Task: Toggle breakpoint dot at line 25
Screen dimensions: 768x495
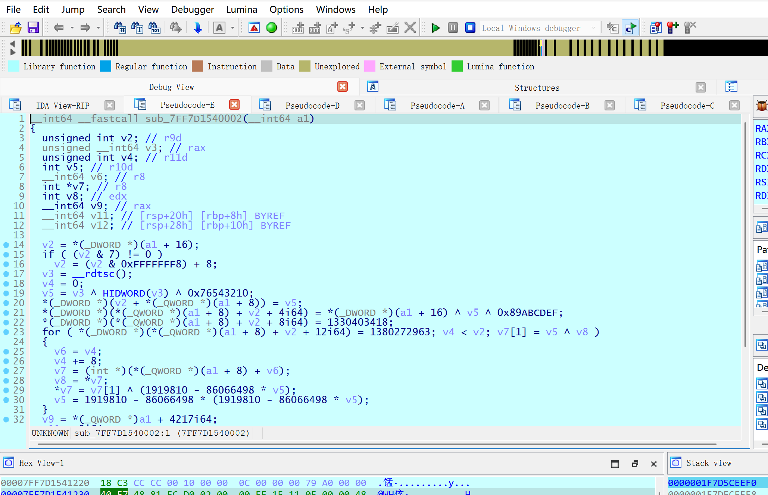Action: [6, 352]
